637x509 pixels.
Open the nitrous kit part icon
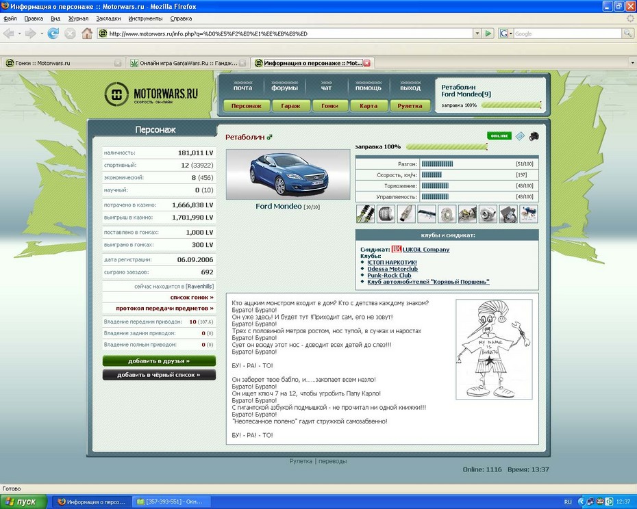pyautogui.click(x=529, y=214)
